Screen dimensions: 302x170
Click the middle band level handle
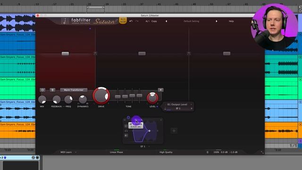[x=142, y=53]
